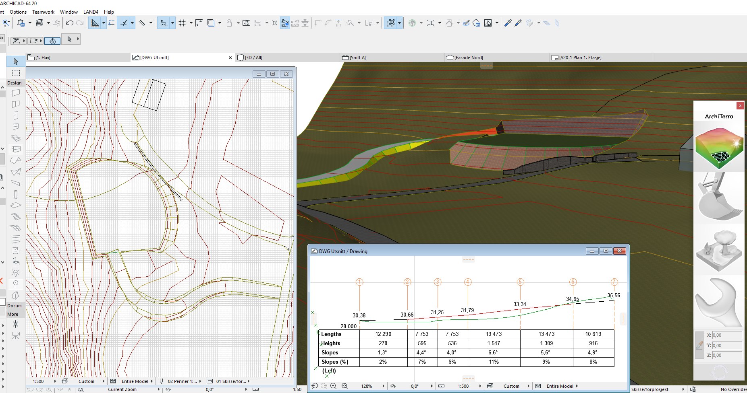Click the X coordinate input field

pos(726,335)
